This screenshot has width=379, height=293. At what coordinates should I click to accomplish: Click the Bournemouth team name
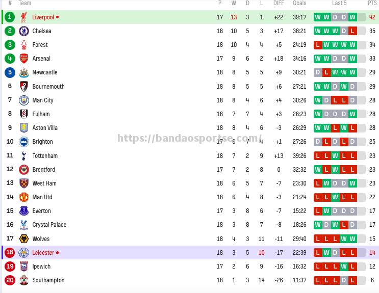[x=48, y=87]
